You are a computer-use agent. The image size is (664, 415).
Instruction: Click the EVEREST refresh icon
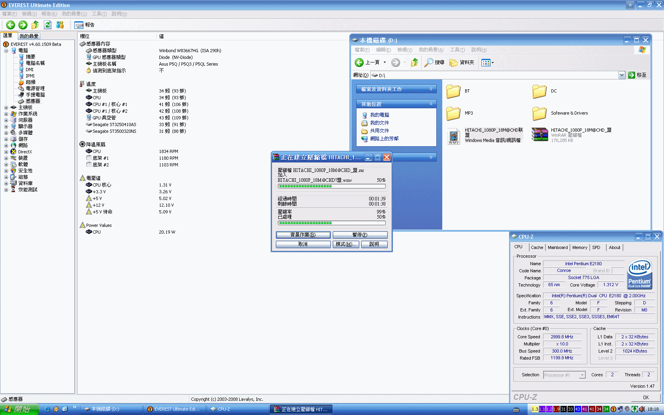47,25
